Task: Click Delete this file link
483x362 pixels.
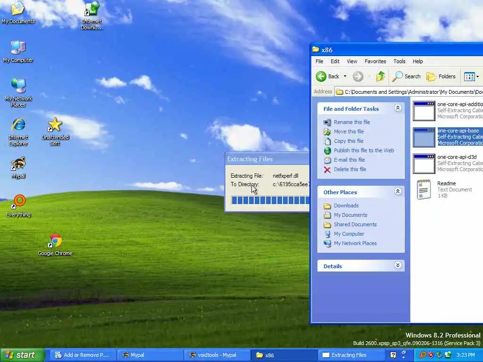Action: 350,169
